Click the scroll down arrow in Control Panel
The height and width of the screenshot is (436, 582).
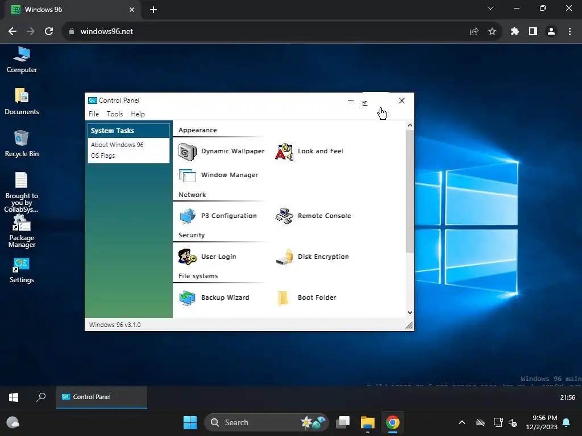click(x=410, y=313)
